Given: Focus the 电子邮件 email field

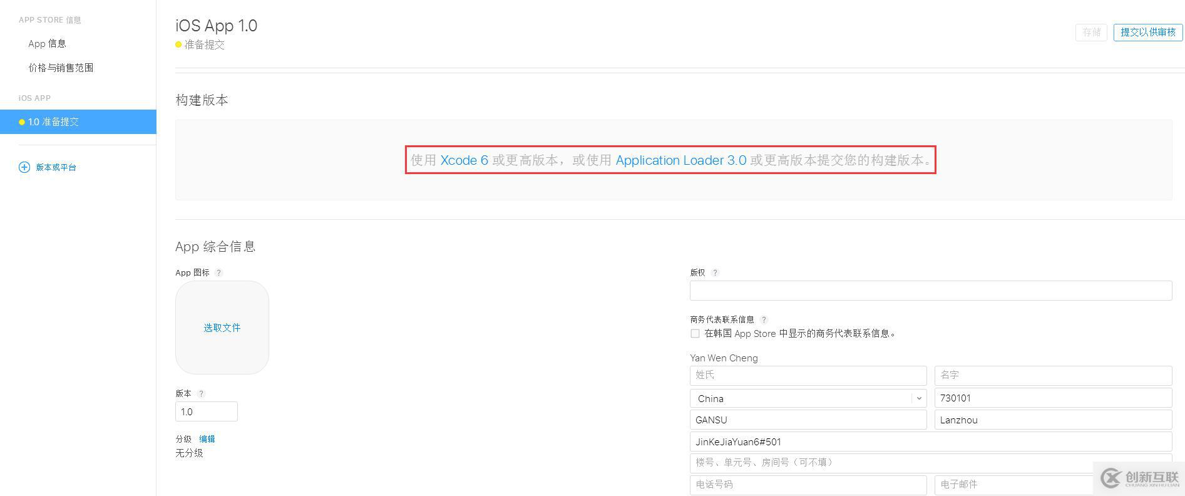Looking at the screenshot, I should click(1054, 485).
